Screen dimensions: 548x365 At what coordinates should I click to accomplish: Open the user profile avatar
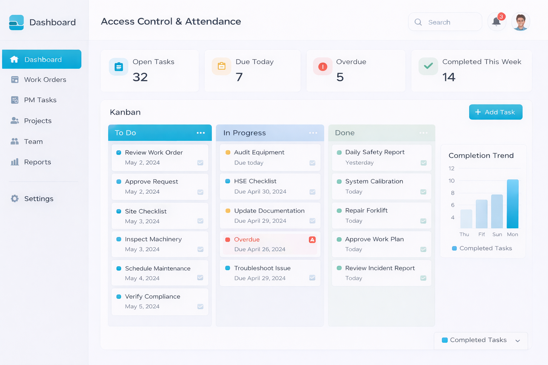521,22
